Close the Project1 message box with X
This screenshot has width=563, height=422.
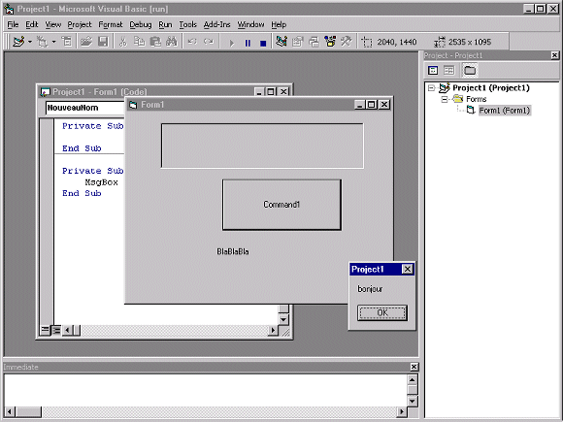point(407,269)
